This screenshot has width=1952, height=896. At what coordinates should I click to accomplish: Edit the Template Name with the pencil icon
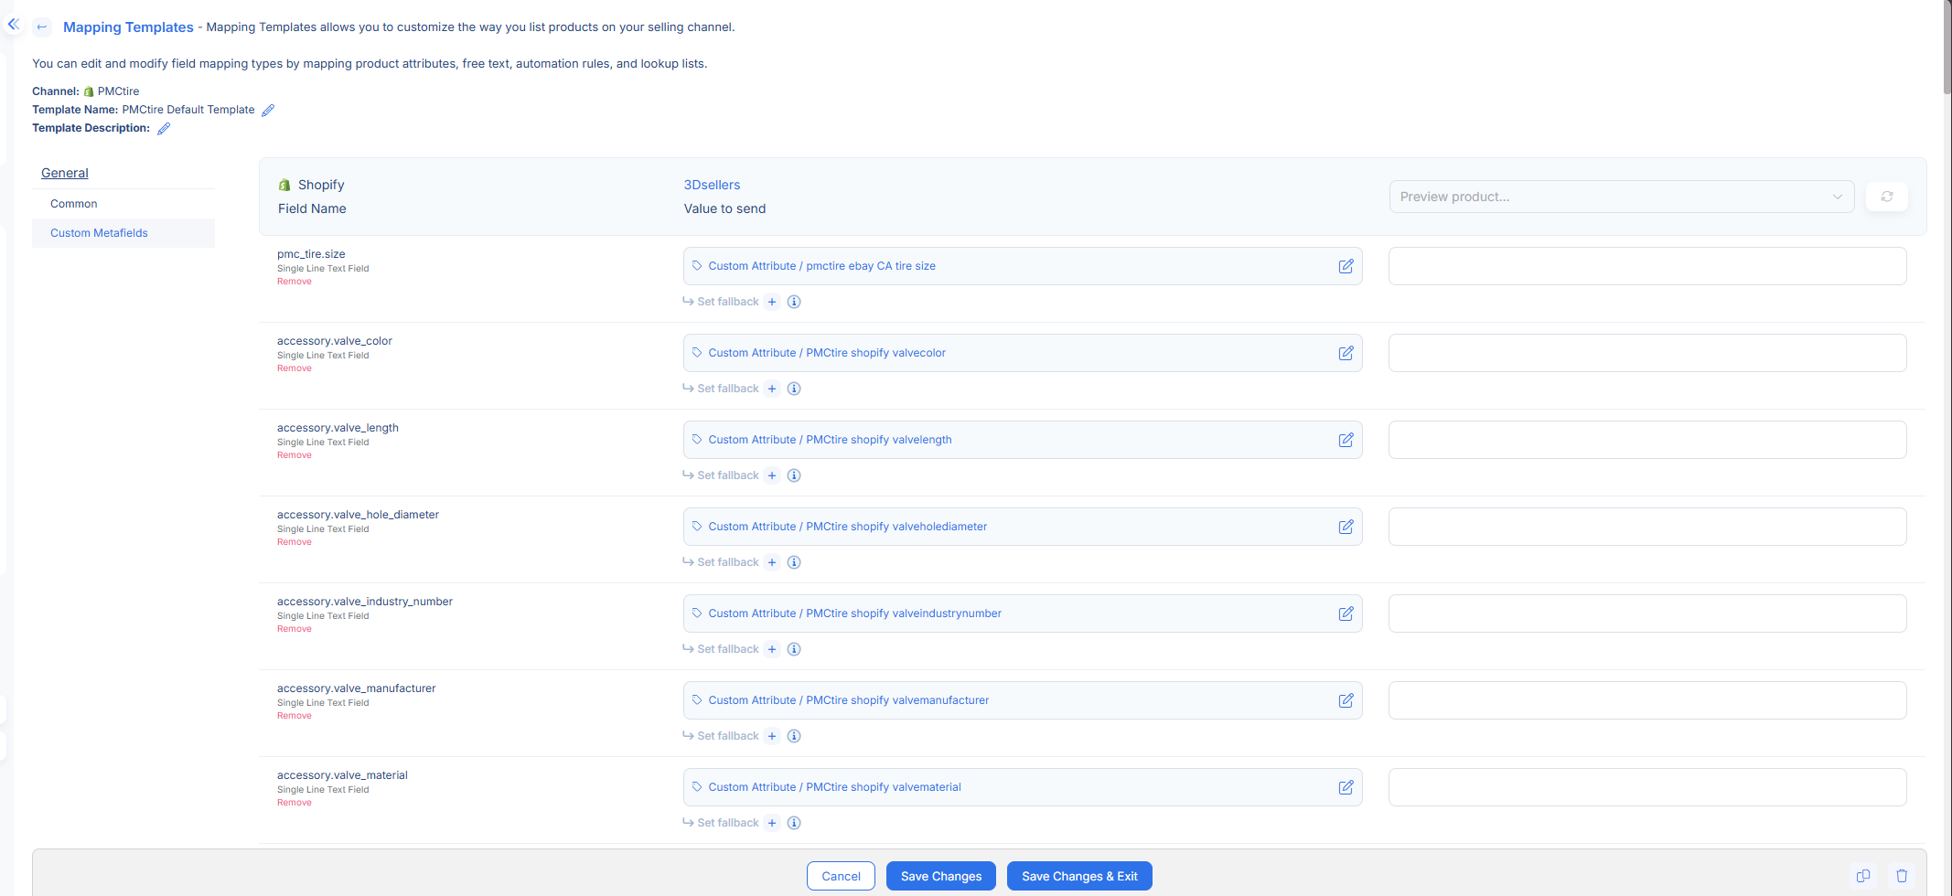[x=268, y=110]
